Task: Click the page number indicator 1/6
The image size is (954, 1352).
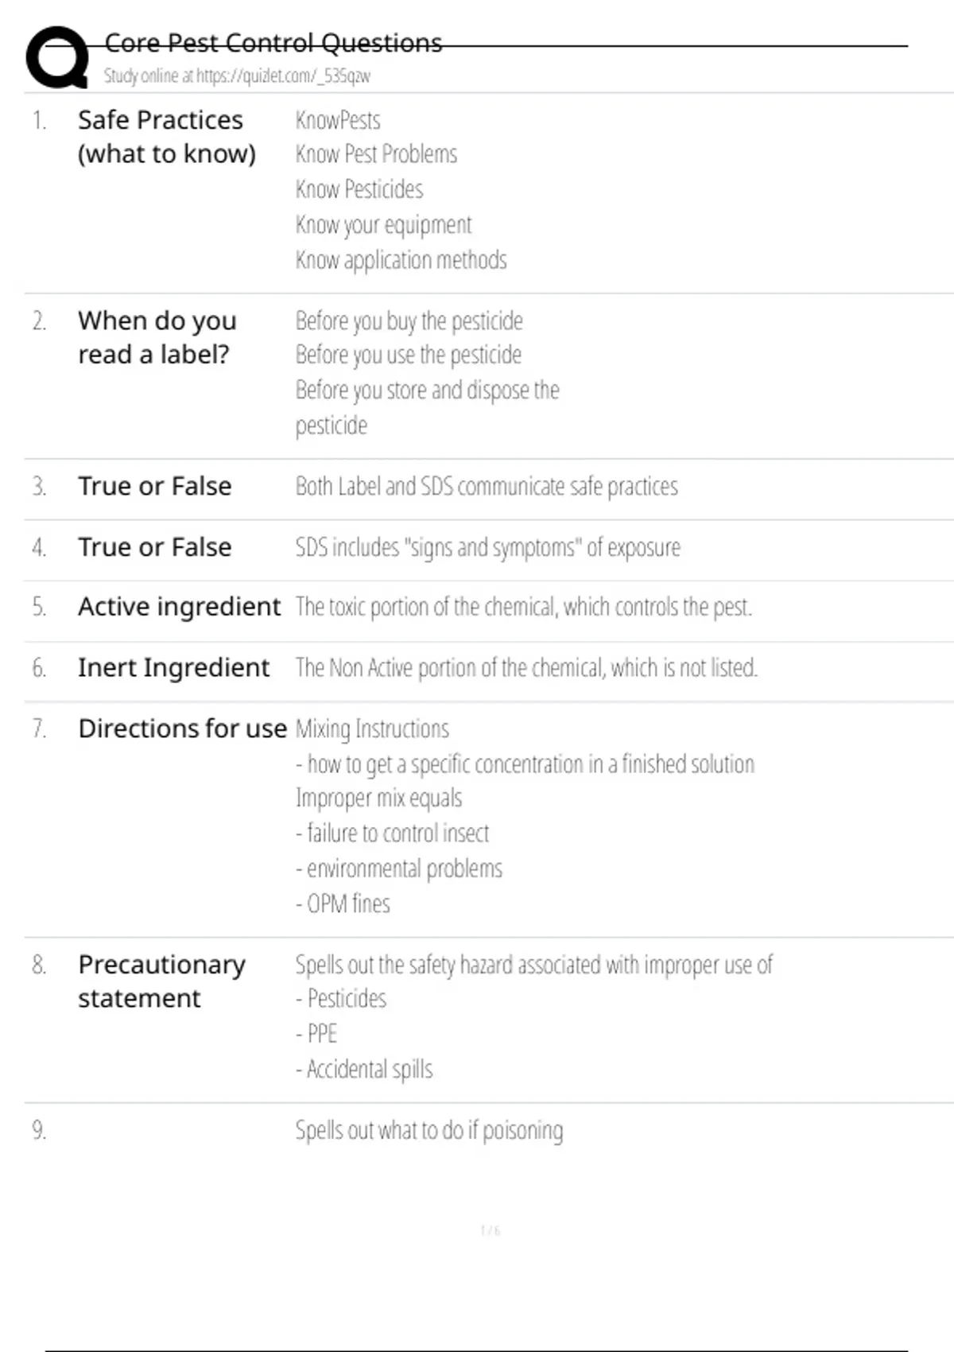Action: 491,1230
